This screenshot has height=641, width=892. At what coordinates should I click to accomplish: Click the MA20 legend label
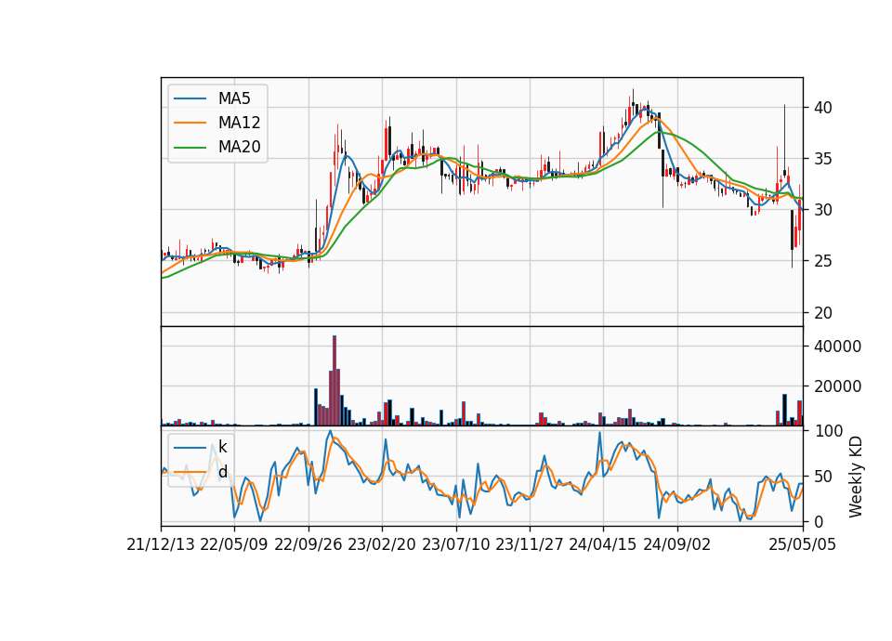[x=239, y=147]
